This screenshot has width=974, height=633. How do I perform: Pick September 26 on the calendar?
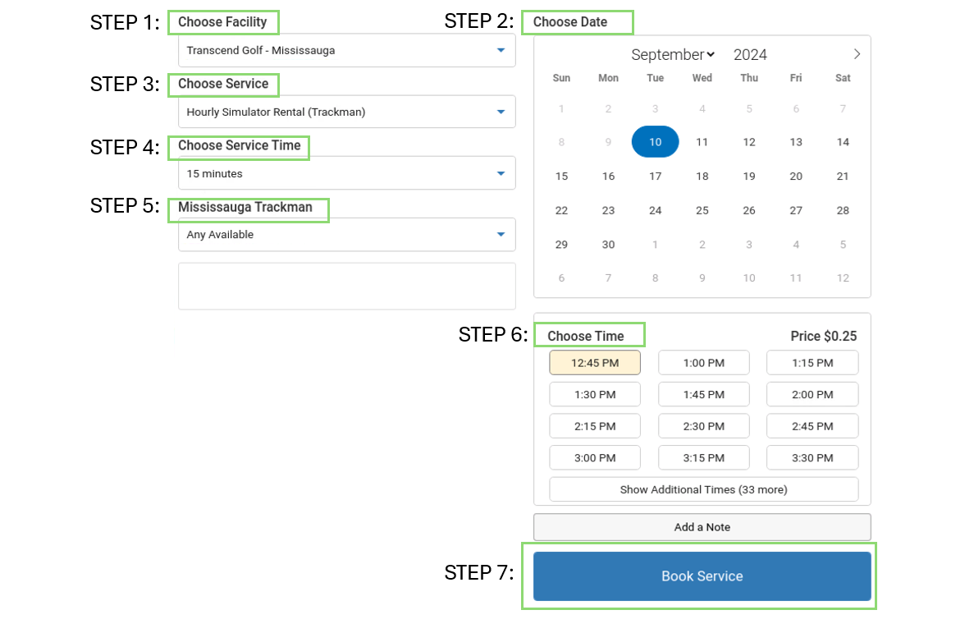749,210
